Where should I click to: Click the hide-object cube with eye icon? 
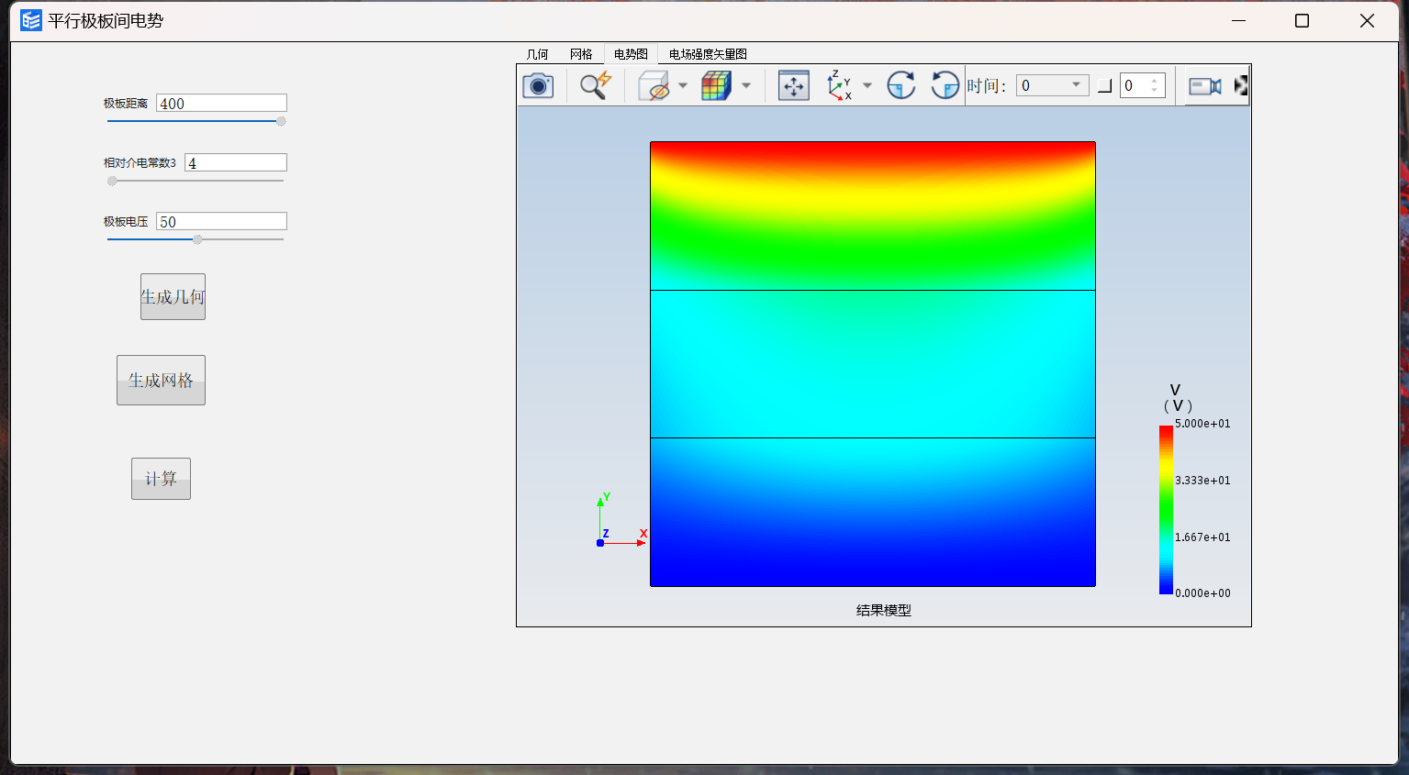(654, 86)
